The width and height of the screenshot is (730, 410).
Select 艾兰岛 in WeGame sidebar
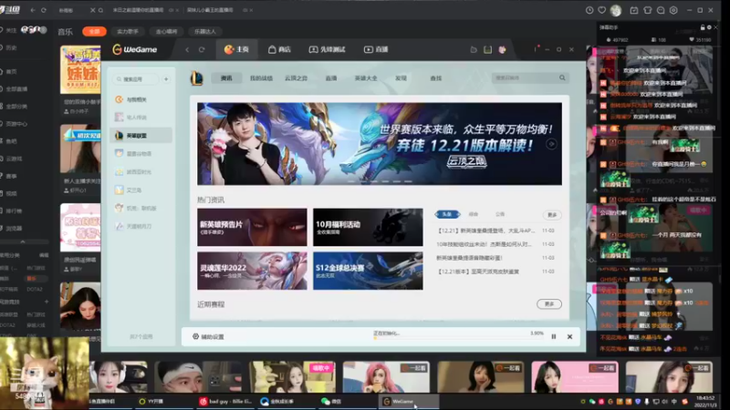[141, 190]
